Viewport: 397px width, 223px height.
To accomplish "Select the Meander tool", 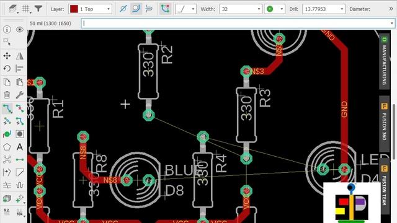I will tap(19, 185).
